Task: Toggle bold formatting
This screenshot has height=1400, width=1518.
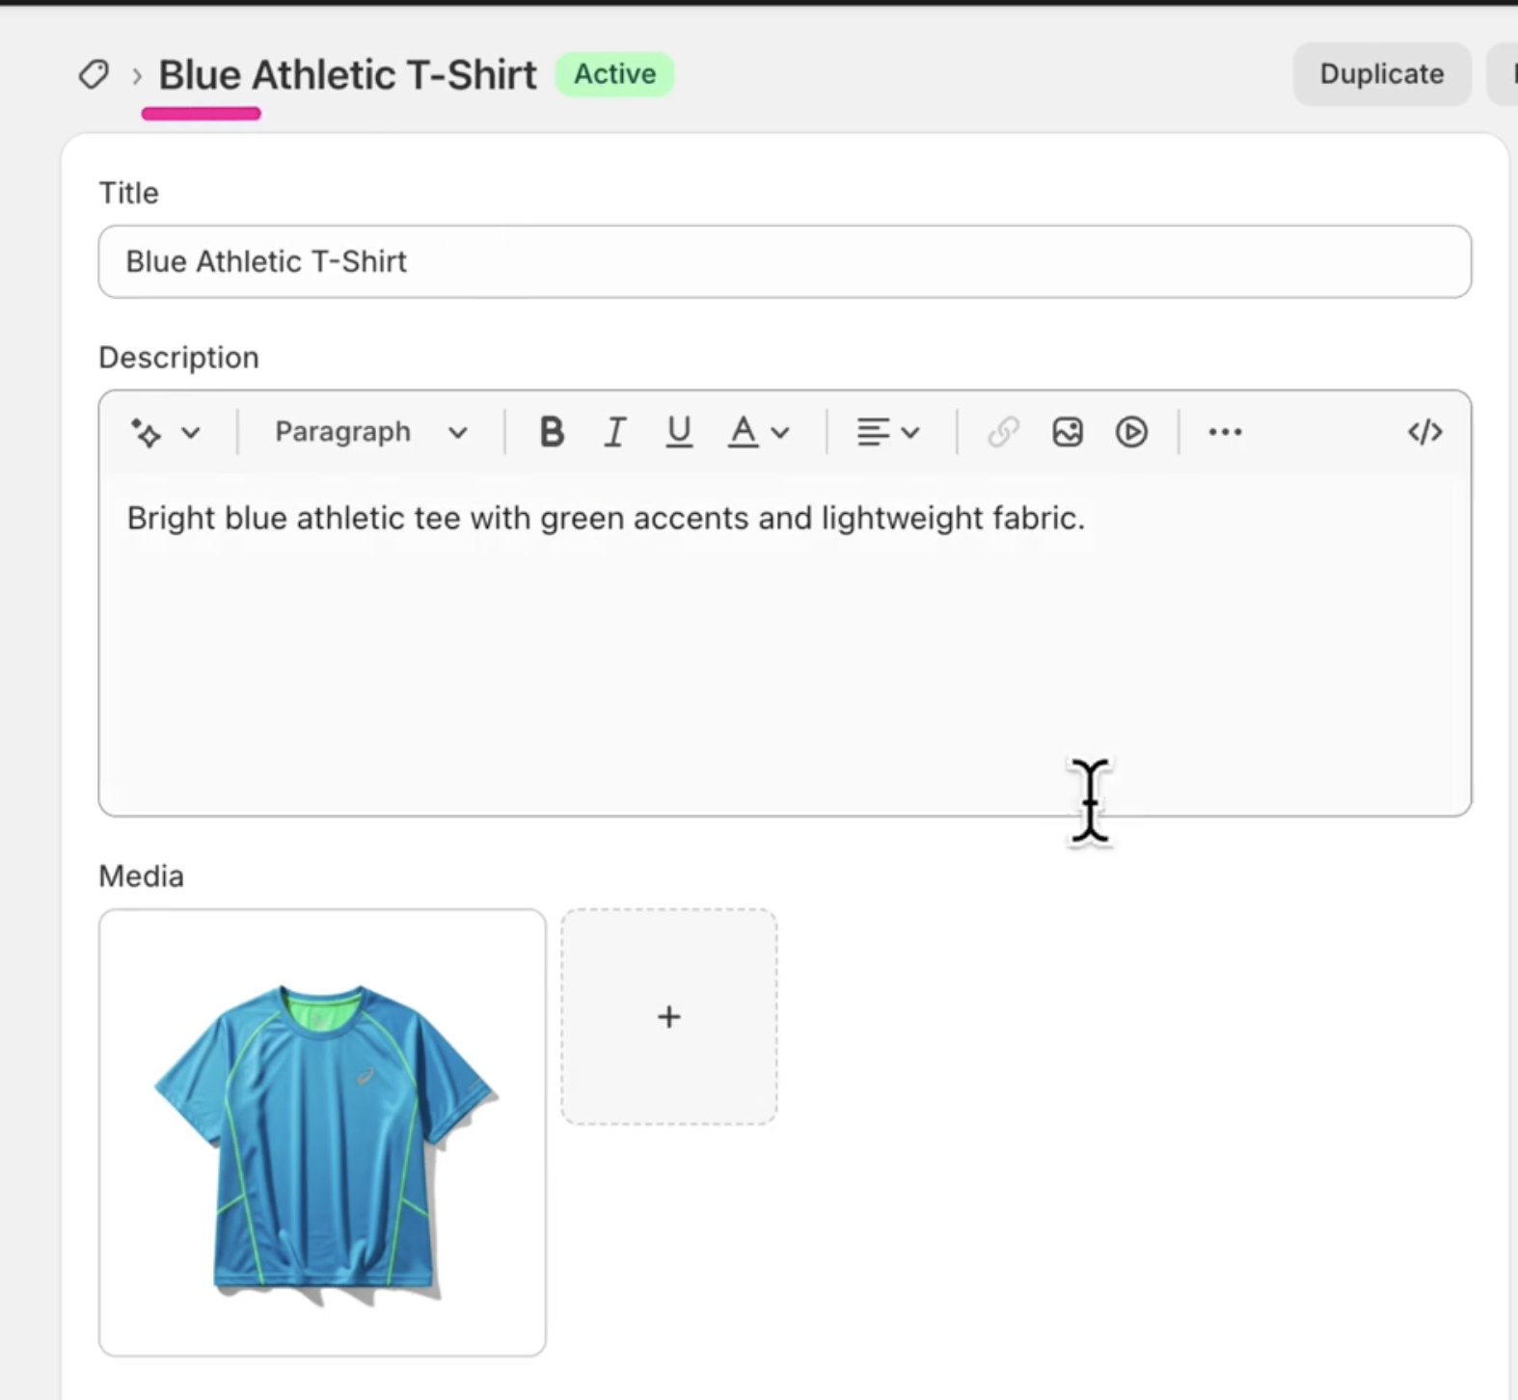Action: coord(552,432)
